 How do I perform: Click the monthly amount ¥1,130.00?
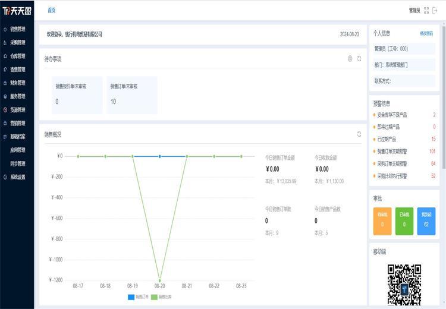335,181
